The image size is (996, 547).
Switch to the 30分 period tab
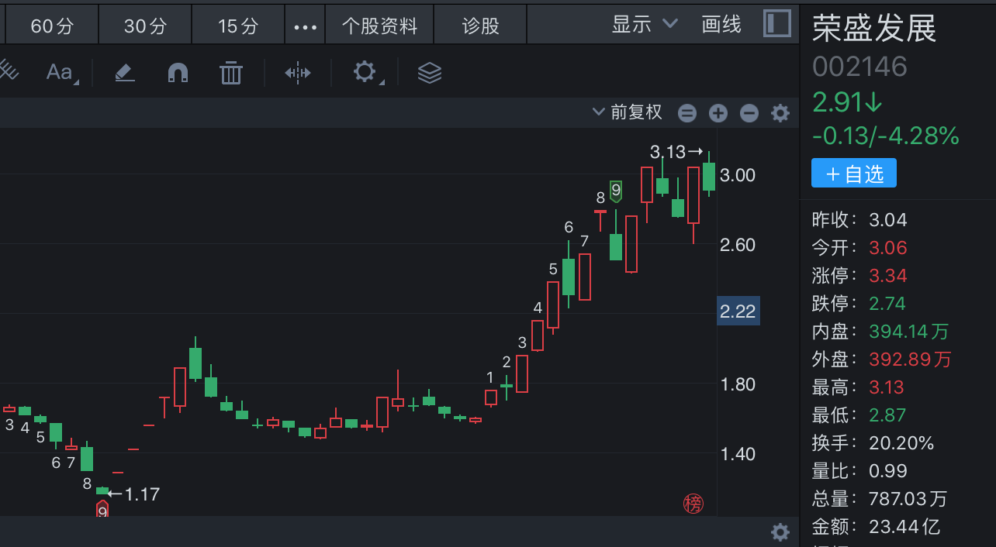click(145, 26)
